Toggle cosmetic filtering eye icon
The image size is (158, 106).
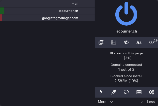[126, 42]
